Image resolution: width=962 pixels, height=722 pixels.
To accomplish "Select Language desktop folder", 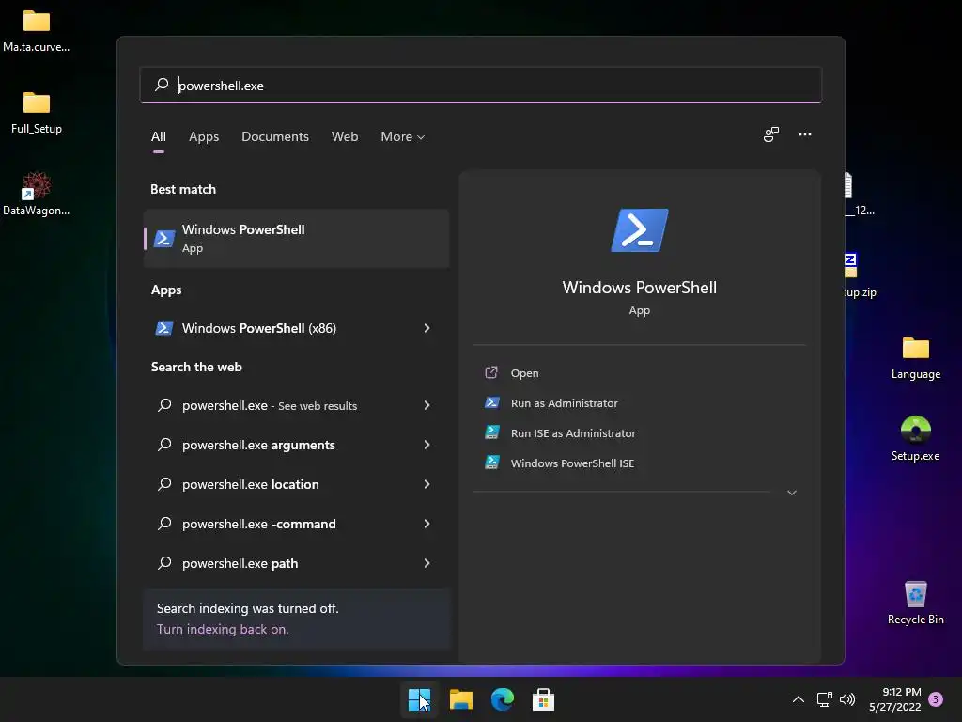I will [x=915, y=358].
